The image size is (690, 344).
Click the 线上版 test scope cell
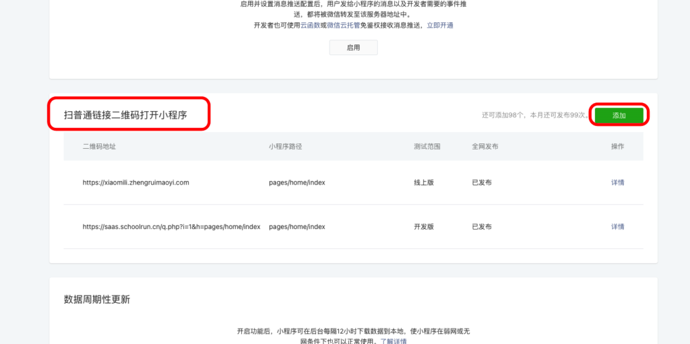coord(424,182)
